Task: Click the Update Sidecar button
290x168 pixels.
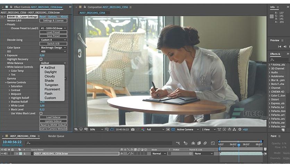Action: point(53,121)
